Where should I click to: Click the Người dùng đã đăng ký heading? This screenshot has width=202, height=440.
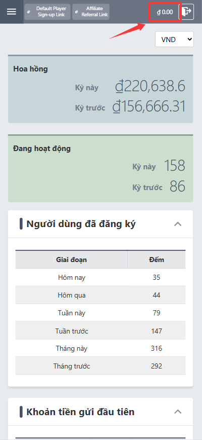[x=81, y=224]
